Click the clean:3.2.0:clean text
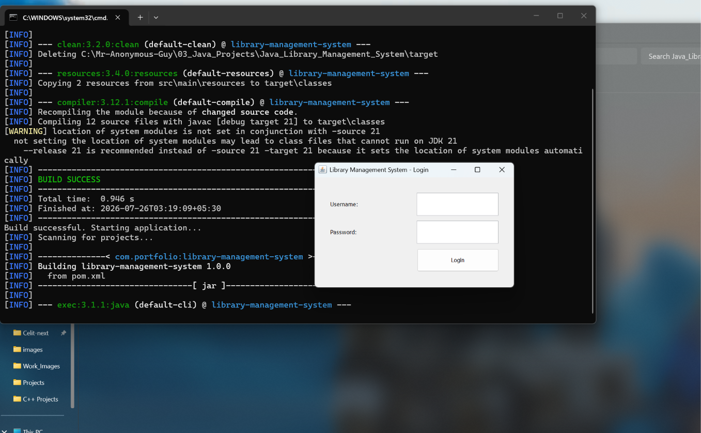 coord(98,44)
